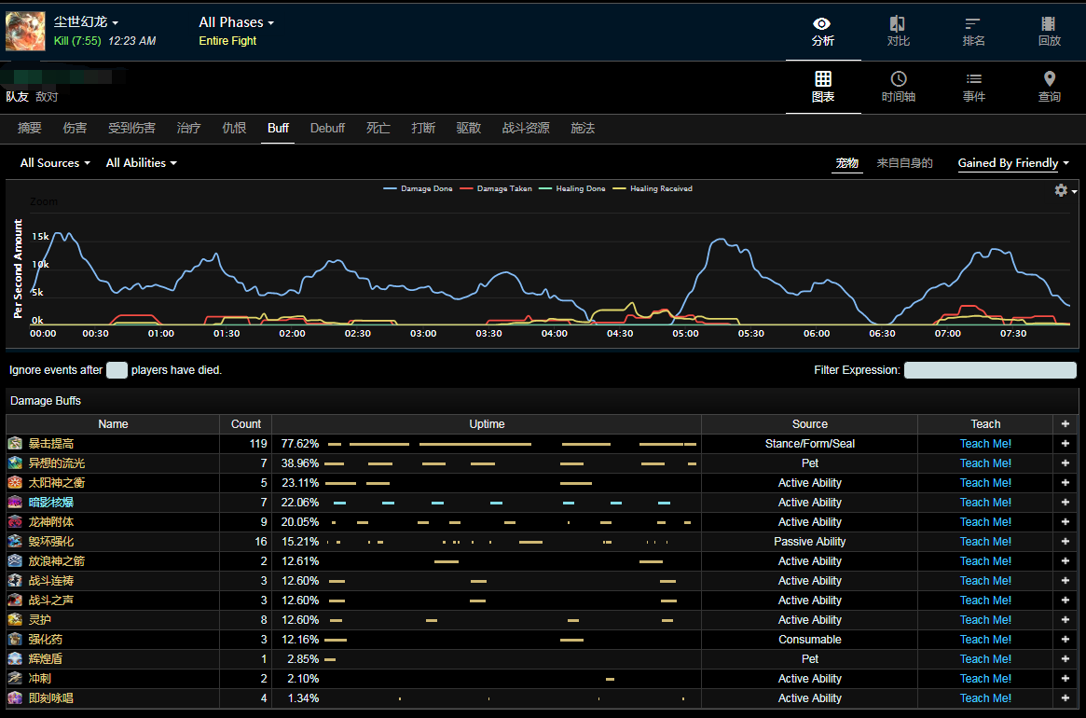
Task: Switch to the 治疗 tab
Action: point(188,128)
